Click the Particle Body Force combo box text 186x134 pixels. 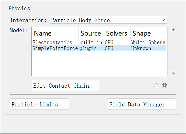pos(80,20)
